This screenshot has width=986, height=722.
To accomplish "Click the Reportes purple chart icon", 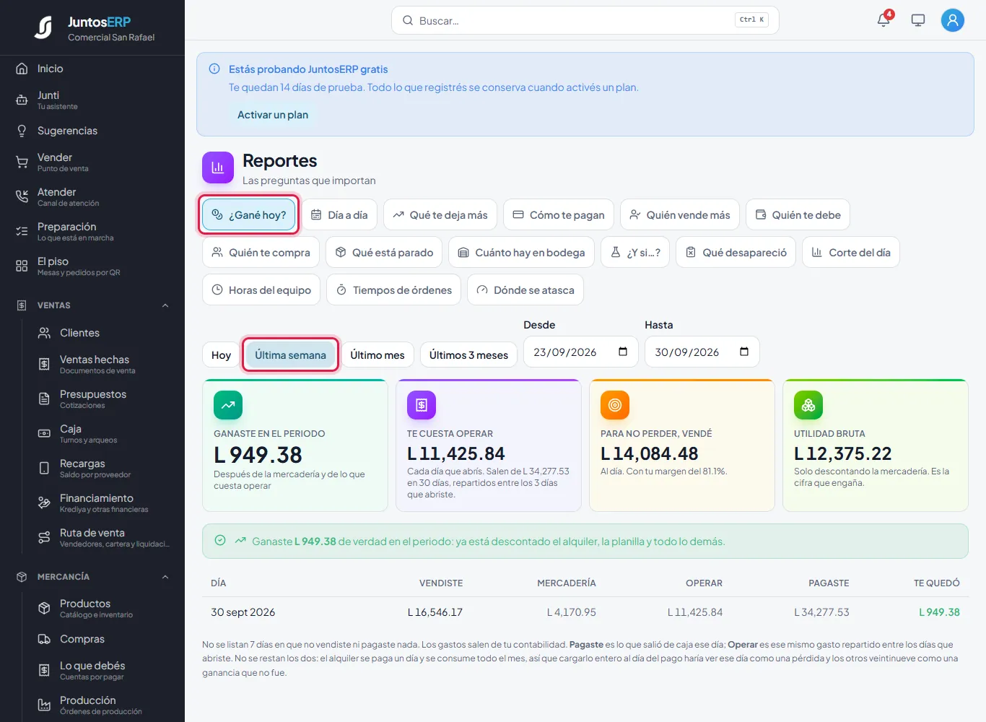I will point(218,168).
